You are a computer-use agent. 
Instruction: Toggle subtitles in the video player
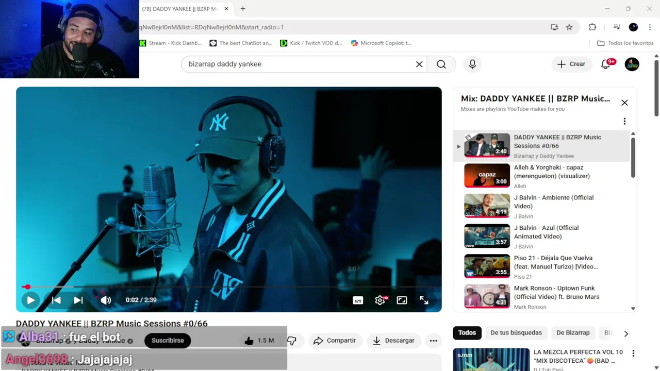[x=358, y=300]
